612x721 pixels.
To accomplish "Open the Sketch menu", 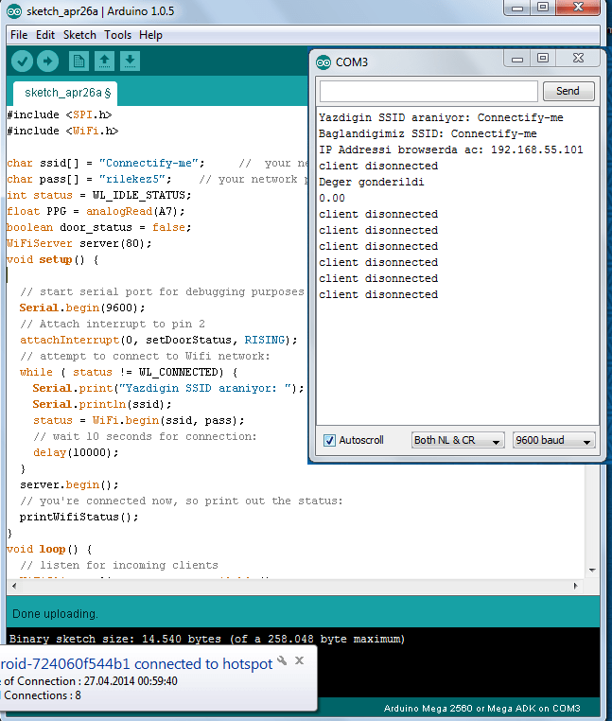I will (79, 35).
